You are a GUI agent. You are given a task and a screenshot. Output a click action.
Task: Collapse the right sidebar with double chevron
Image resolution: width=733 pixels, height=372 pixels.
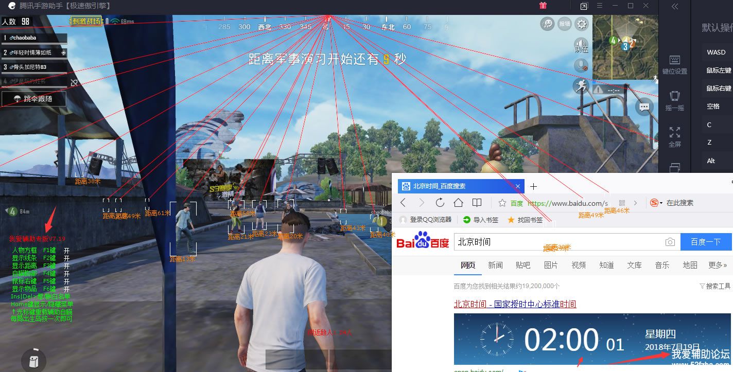coord(675,6)
